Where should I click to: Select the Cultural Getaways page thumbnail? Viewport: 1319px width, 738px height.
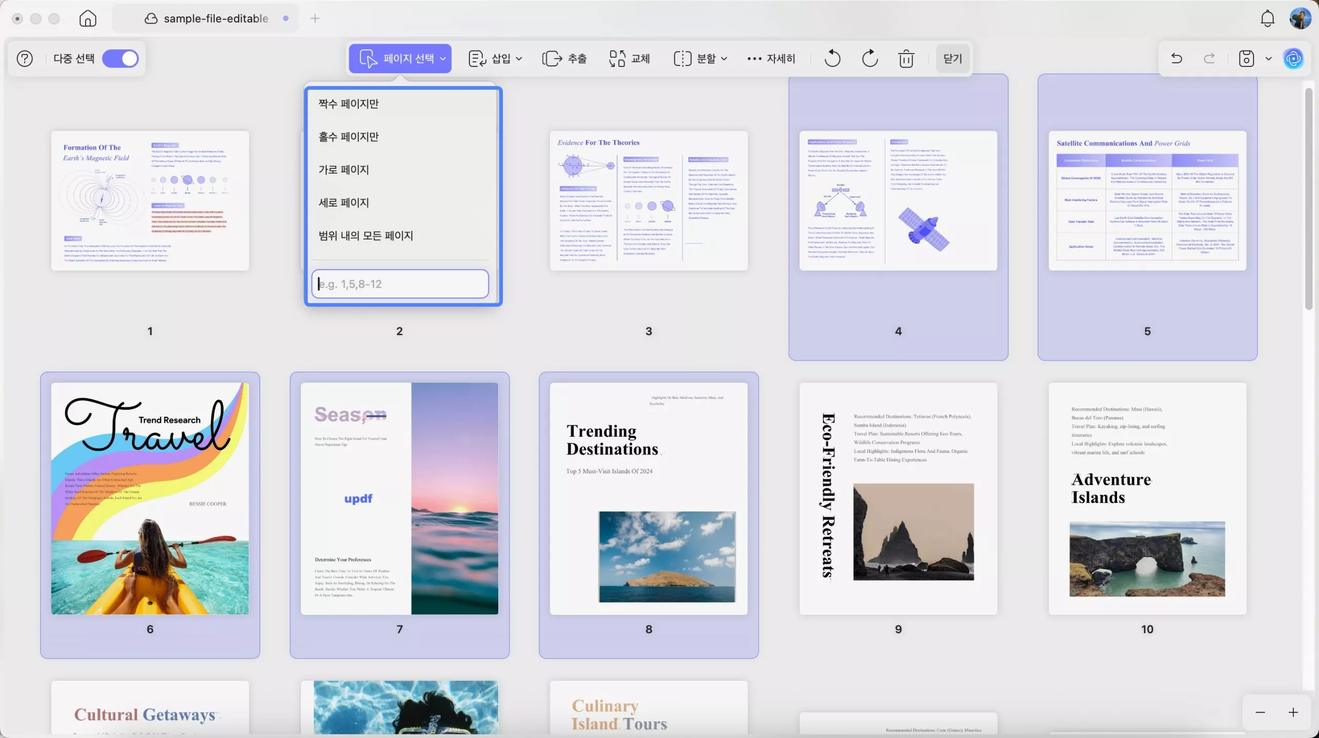pos(150,708)
